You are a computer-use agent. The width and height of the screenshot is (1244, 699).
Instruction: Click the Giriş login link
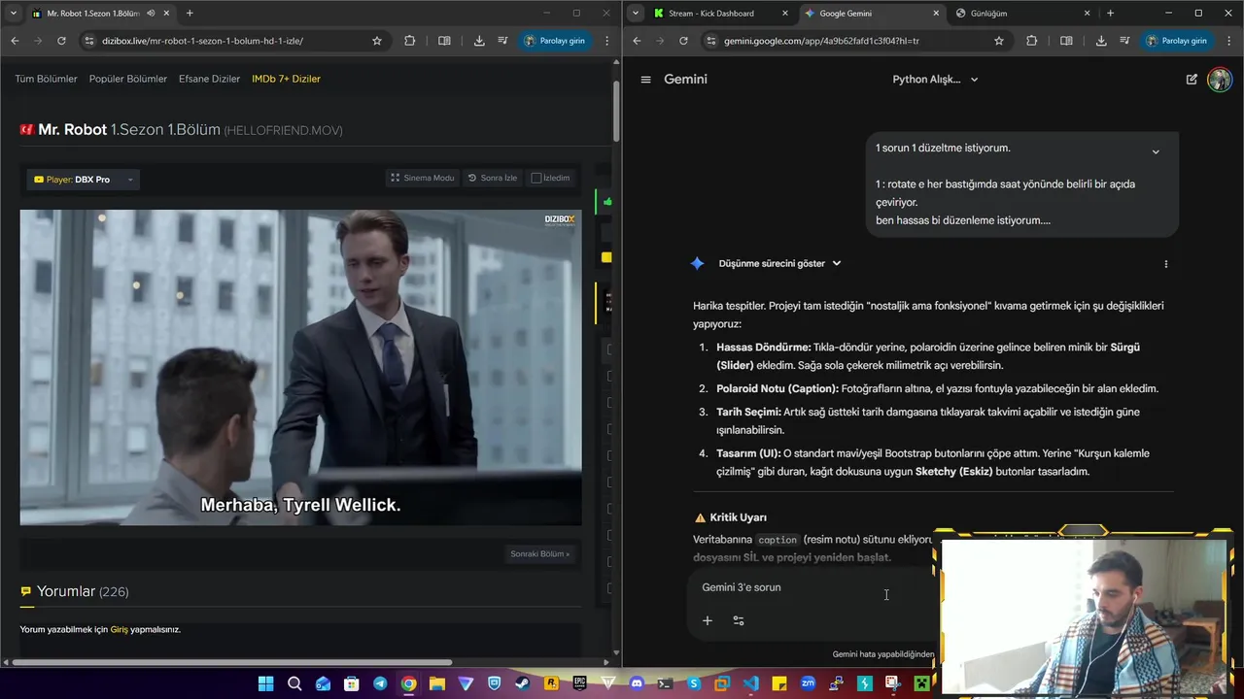point(119,630)
